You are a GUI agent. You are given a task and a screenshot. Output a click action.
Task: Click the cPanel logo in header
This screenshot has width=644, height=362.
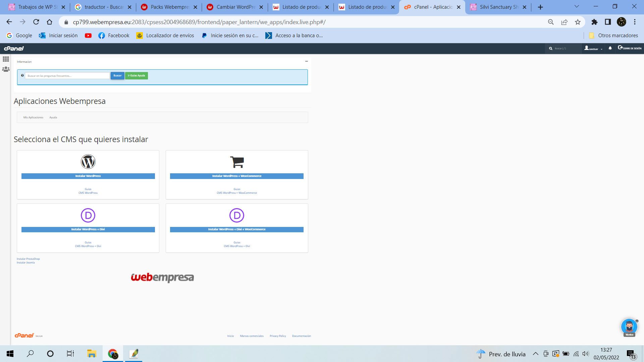(x=14, y=49)
